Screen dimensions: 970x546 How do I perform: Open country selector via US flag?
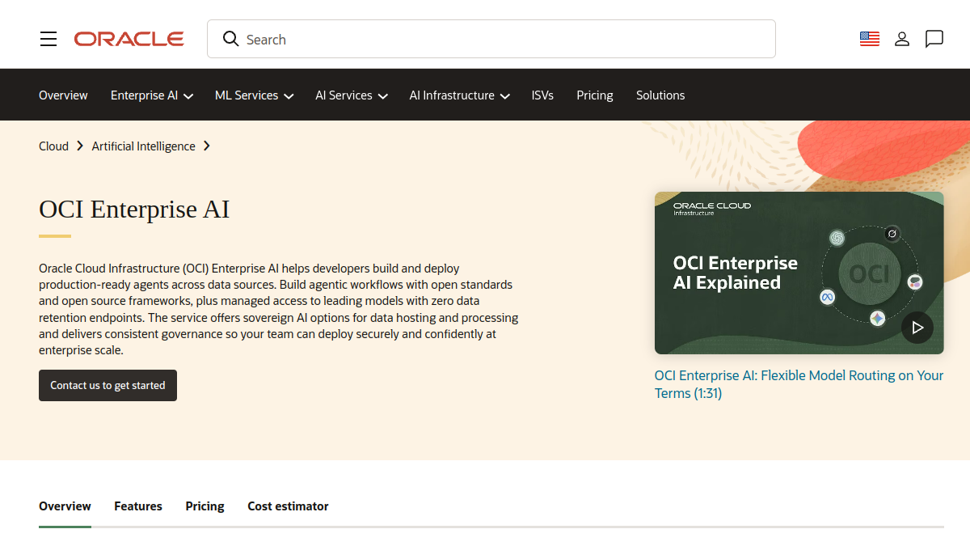(870, 39)
